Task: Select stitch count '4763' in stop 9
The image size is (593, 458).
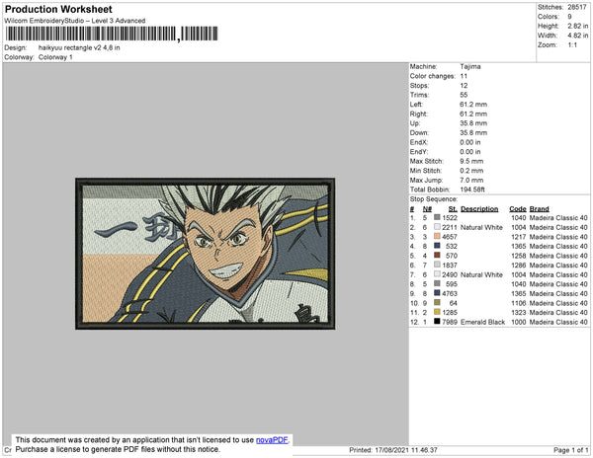Action: point(450,293)
